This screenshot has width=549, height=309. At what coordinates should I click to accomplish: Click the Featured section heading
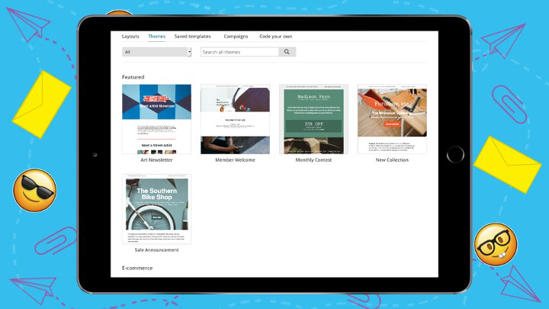(x=133, y=77)
